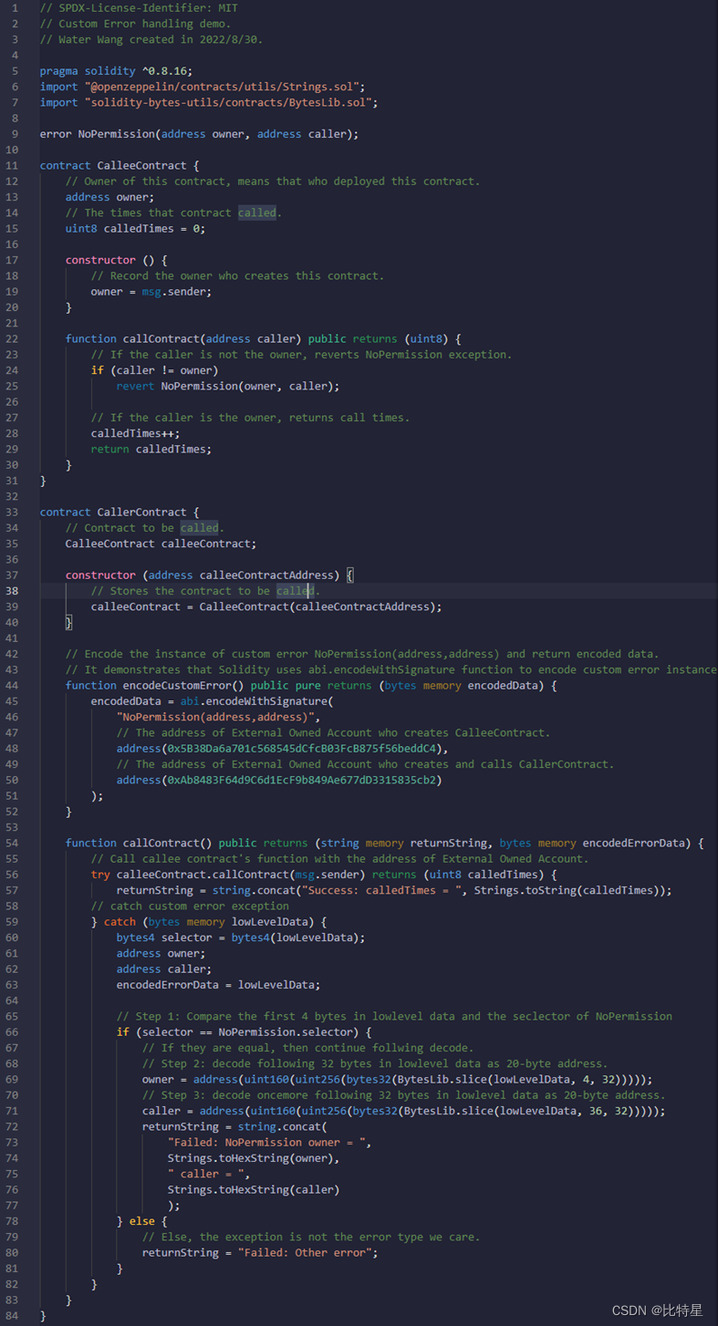Viewport: 718px width, 1326px height.
Task: Click "if (selector == NoPermission.selector) {"
Action: click(244, 1032)
